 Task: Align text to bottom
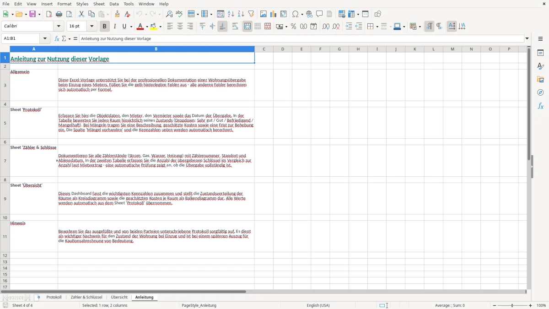pos(222,27)
